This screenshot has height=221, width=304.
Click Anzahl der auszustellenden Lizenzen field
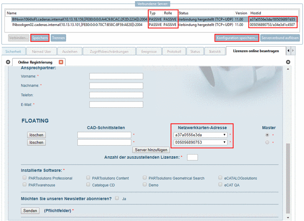pyautogui.click(x=192, y=157)
